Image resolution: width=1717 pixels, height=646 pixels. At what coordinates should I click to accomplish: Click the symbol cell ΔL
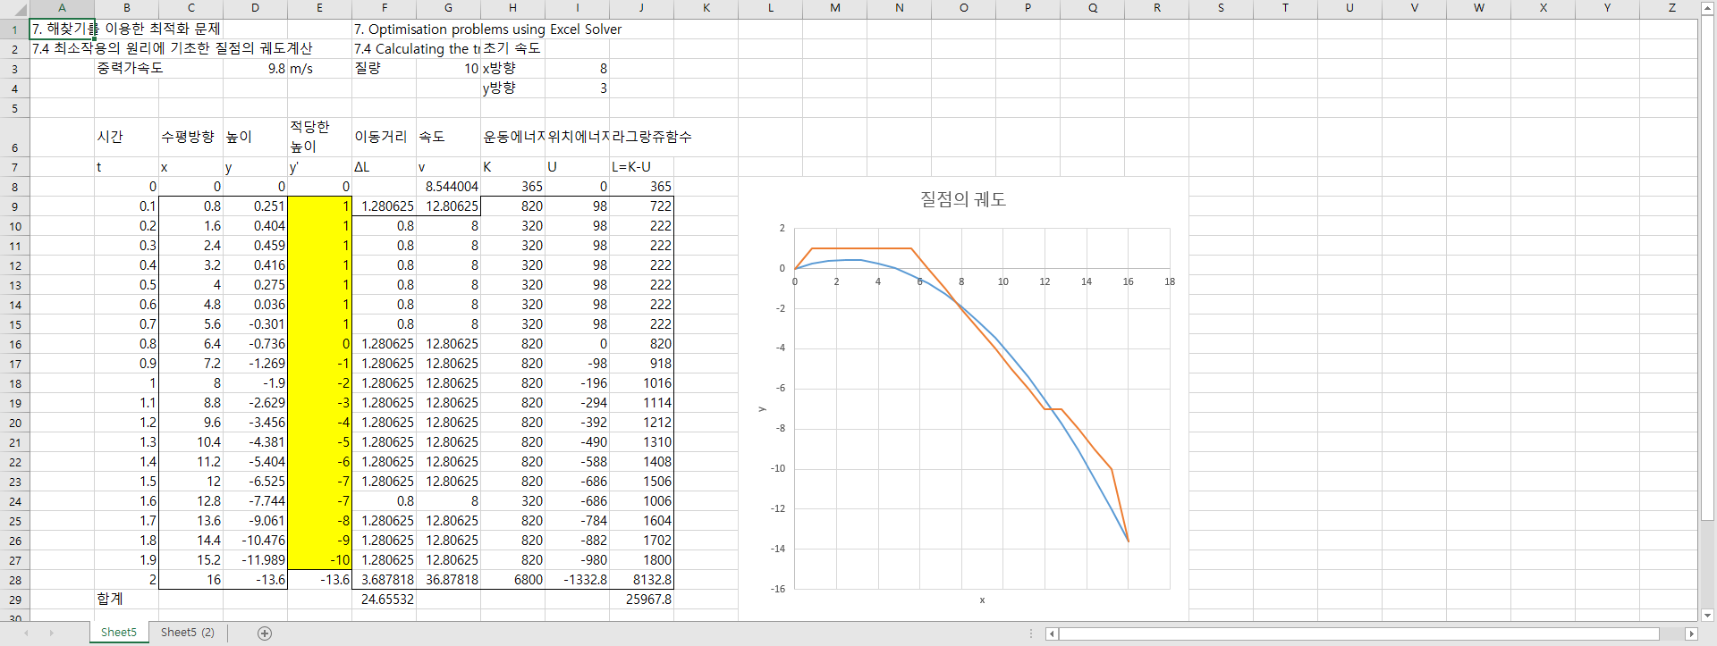pyautogui.click(x=384, y=167)
